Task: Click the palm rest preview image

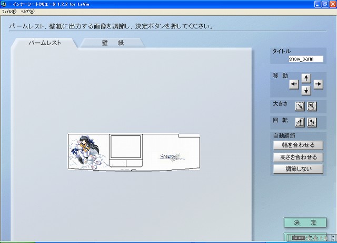Action: [134, 152]
